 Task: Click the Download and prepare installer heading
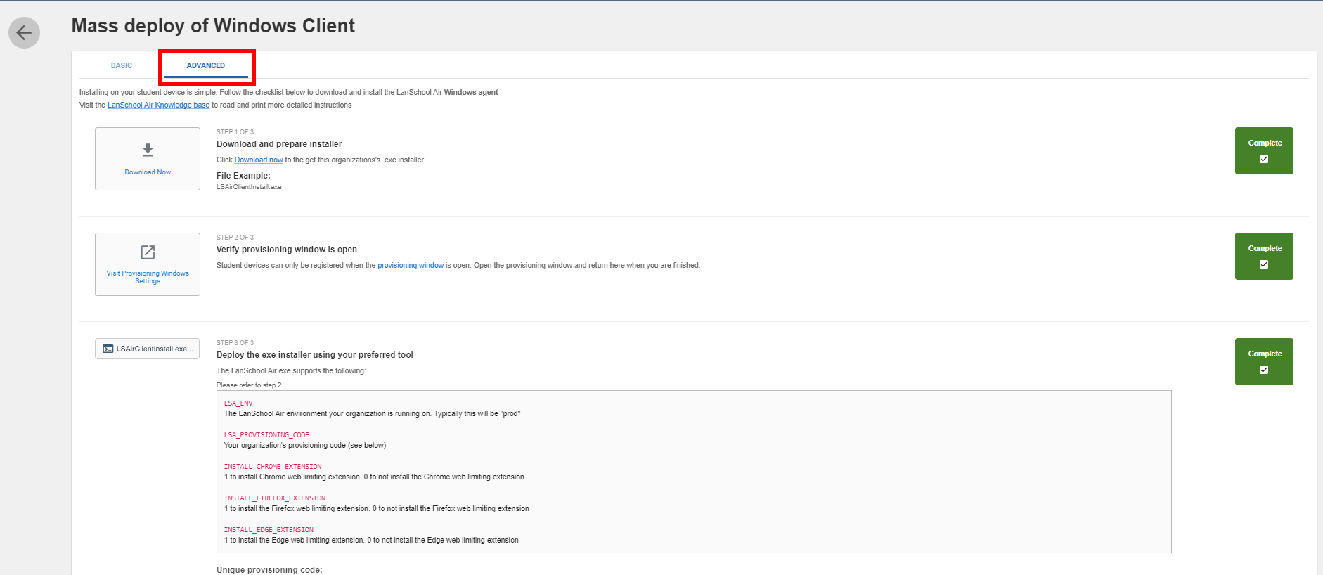279,144
